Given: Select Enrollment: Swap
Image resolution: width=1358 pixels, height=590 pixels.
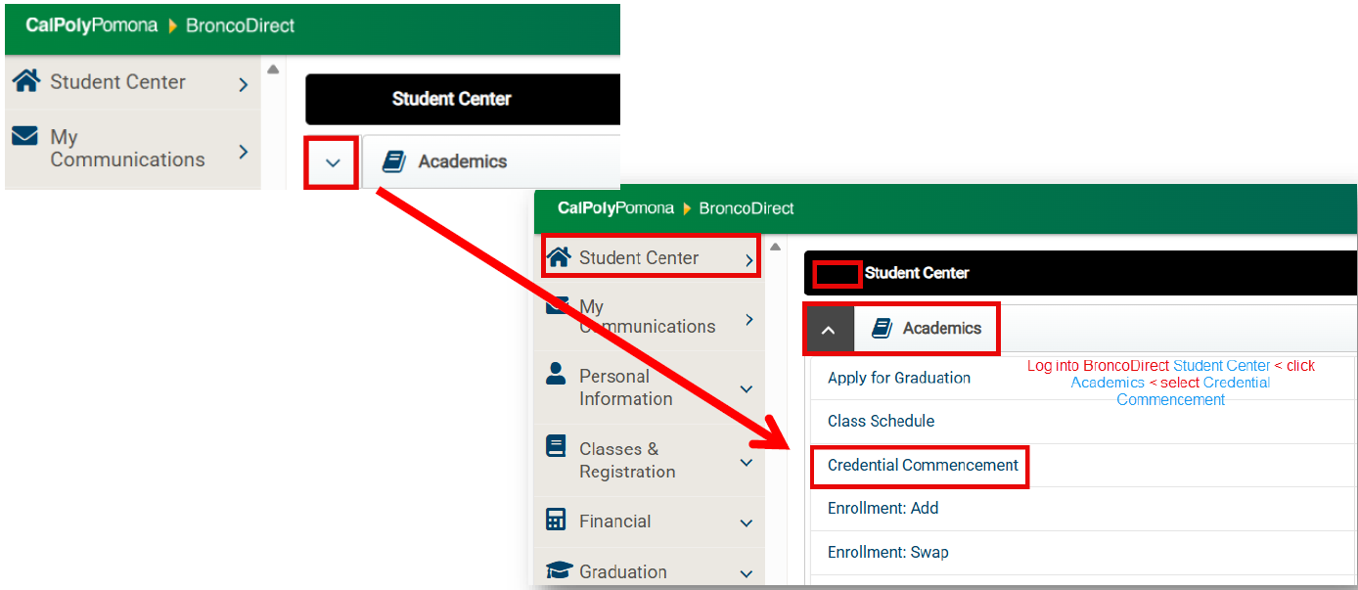Looking at the screenshot, I should tap(886, 552).
